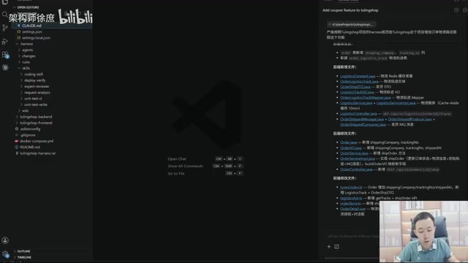468x263 pixels.
Task: Collapse the skills folder
Action: coord(20,68)
